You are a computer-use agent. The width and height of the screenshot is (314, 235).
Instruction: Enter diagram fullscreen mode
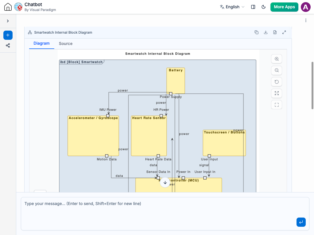pyautogui.click(x=277, y=105)
